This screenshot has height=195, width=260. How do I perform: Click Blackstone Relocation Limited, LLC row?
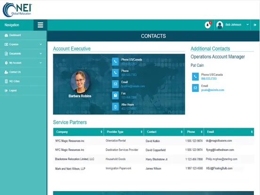pos(154,159)
